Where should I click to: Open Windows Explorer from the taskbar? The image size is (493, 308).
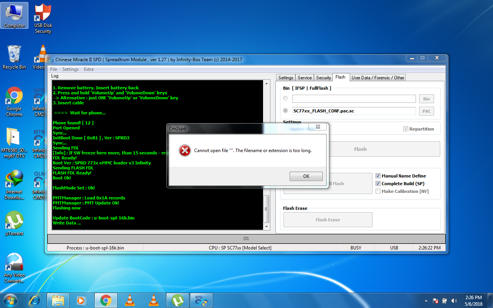click(58, 300)
